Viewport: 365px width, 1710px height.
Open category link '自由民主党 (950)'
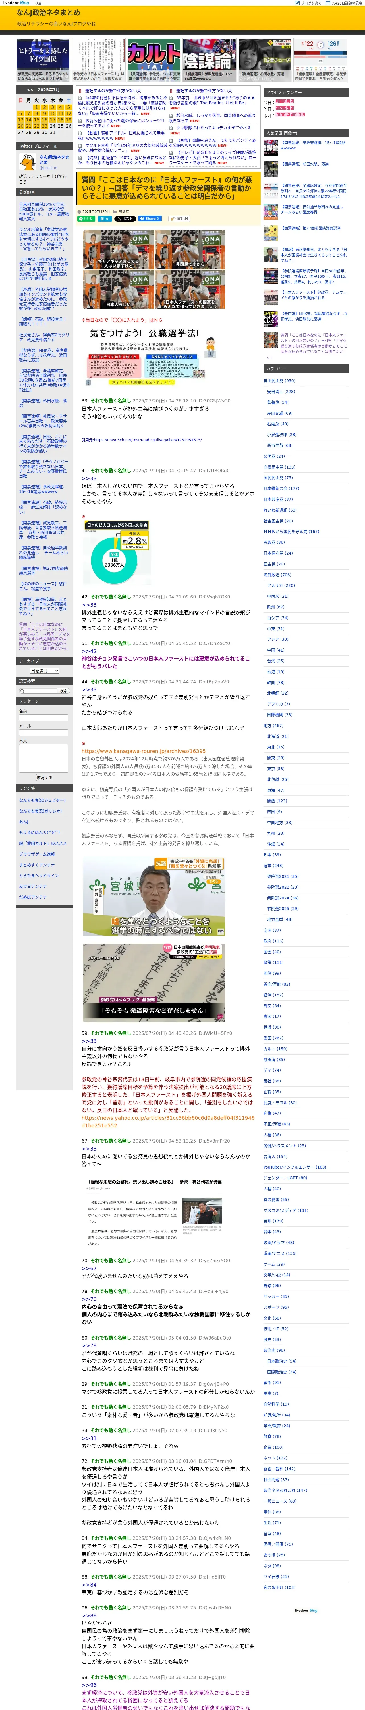[279, 381]
